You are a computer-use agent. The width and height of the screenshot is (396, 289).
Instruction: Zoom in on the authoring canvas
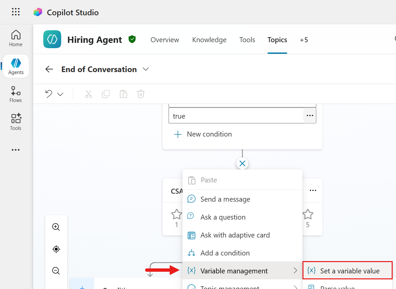tap(56, 227)
